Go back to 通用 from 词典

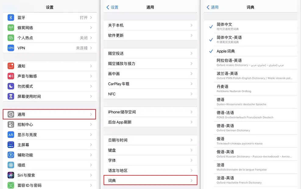tap(212, 7)
